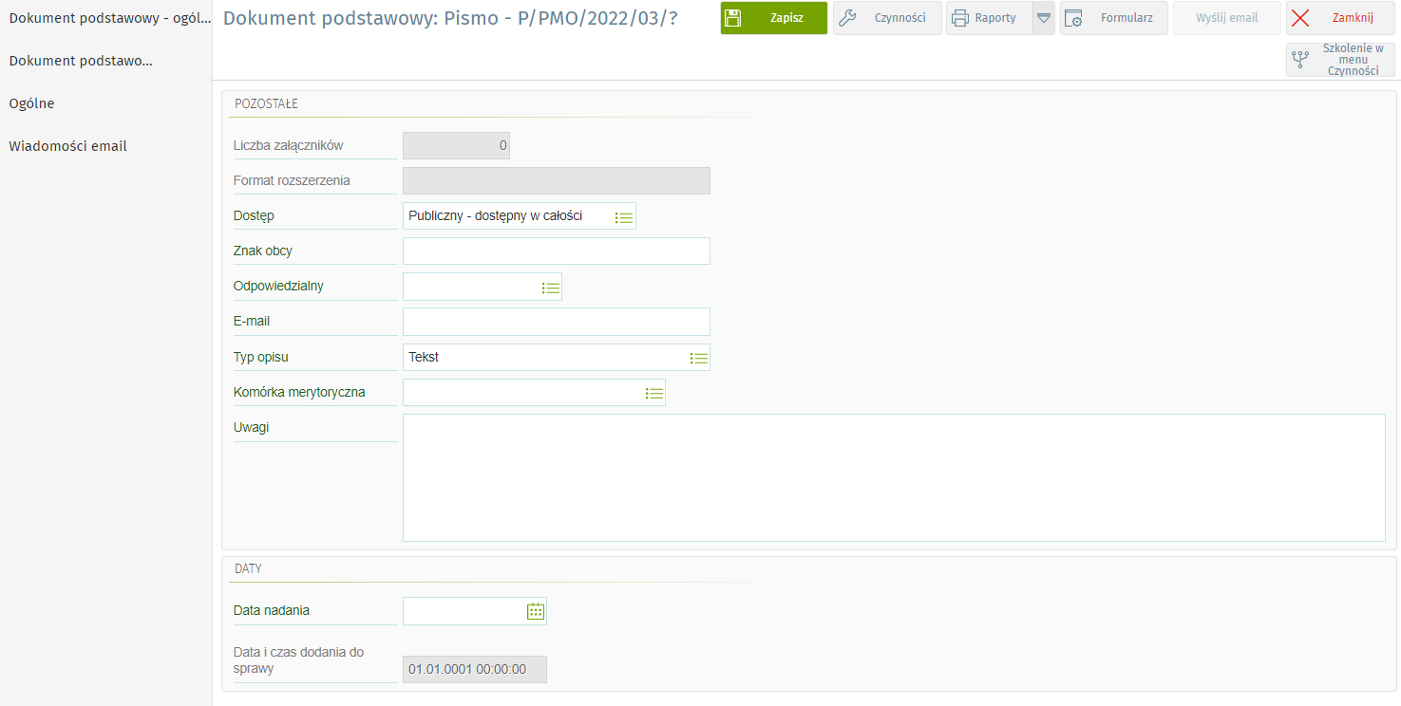1401x706 pixels.
Task: Click the E-mail input field
Action: click(x=556, y=322)
